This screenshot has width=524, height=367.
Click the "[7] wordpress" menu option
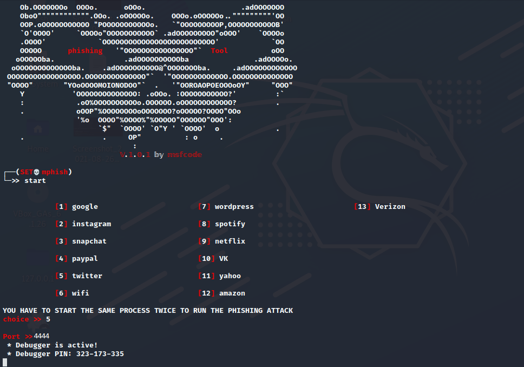[x=226, y=207]
